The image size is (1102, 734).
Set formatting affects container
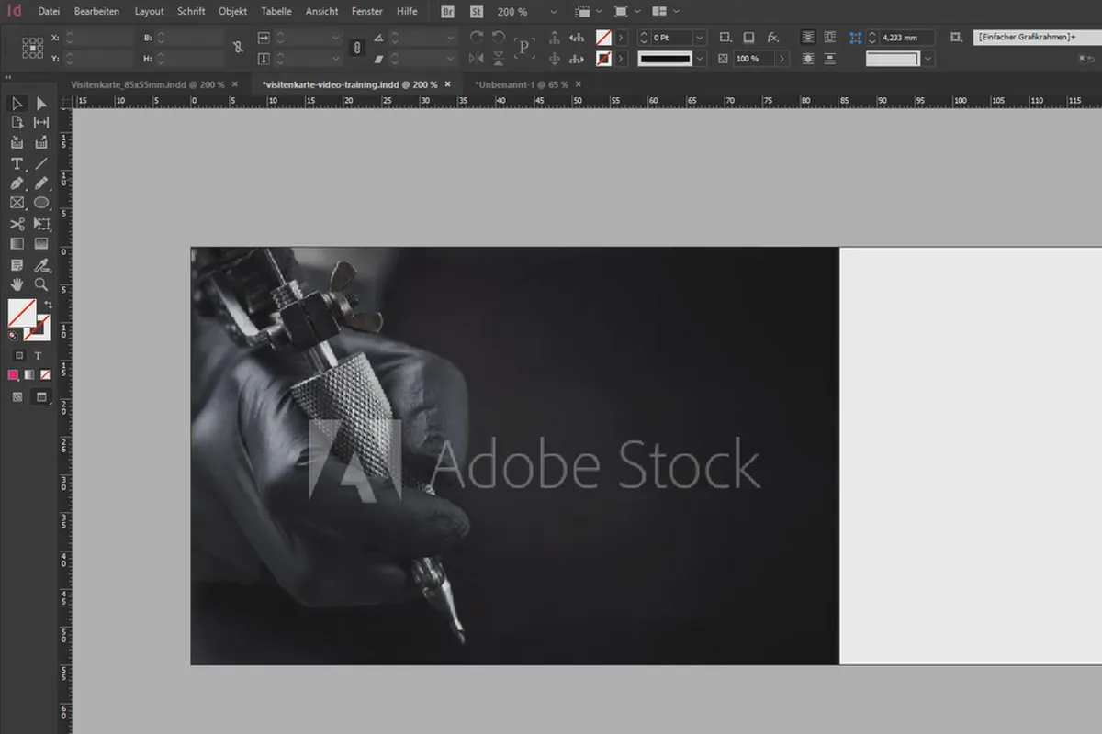pyautogui.click(x=20, y=355)
